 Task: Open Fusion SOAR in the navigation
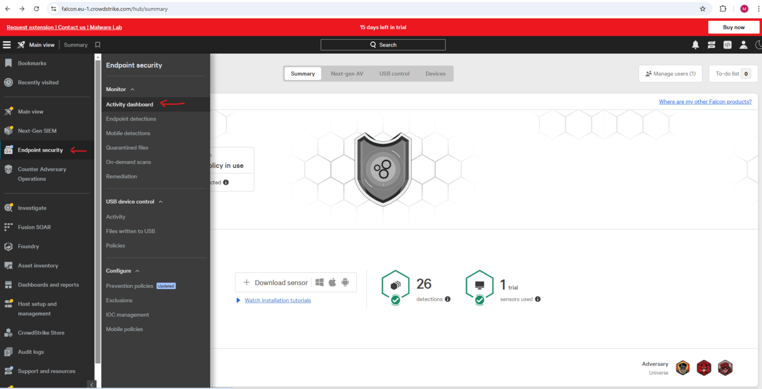tap(35, 227)
